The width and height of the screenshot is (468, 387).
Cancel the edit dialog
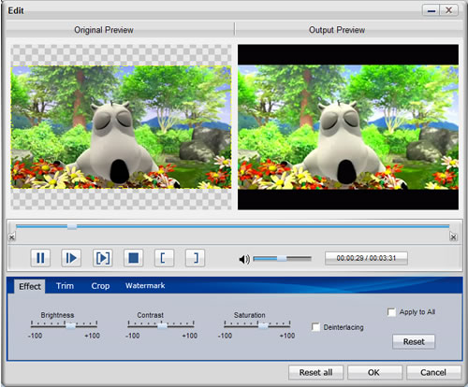[x=433, y=372]
